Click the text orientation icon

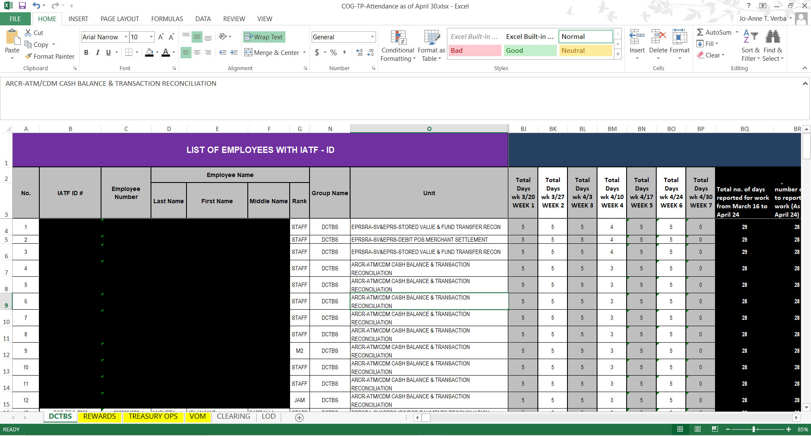coord(223,37)
